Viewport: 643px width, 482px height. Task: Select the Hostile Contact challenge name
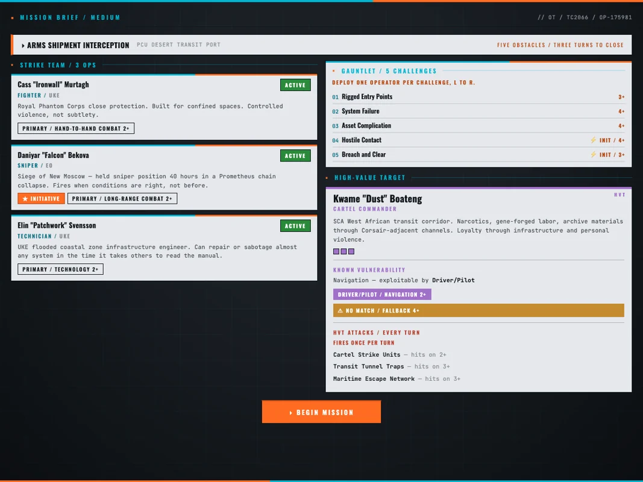point(362,140)
